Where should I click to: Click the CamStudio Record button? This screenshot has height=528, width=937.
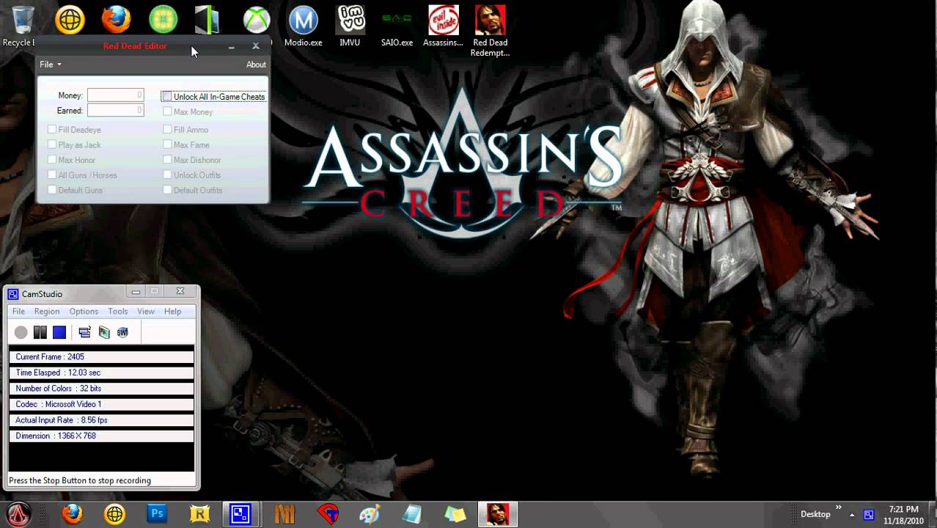tap(21, 332)
